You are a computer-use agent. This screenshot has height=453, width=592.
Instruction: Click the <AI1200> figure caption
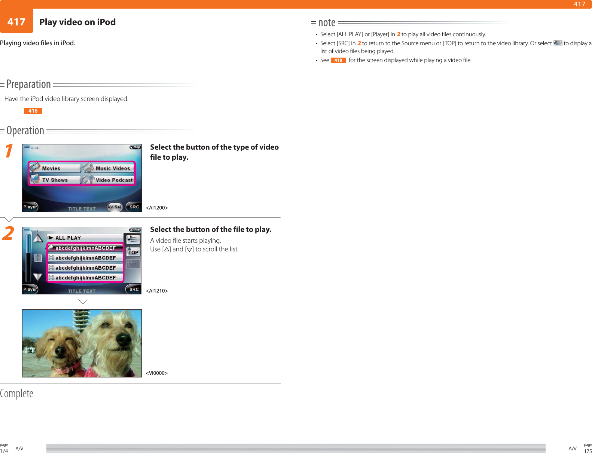tap(157, 208)
